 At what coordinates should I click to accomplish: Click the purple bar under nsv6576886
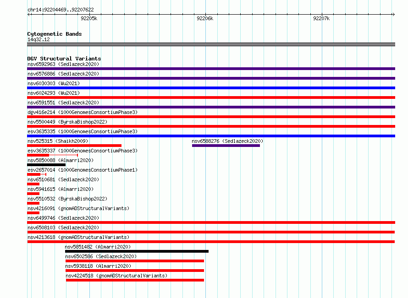pyautogui.click(x=211, y=78)
